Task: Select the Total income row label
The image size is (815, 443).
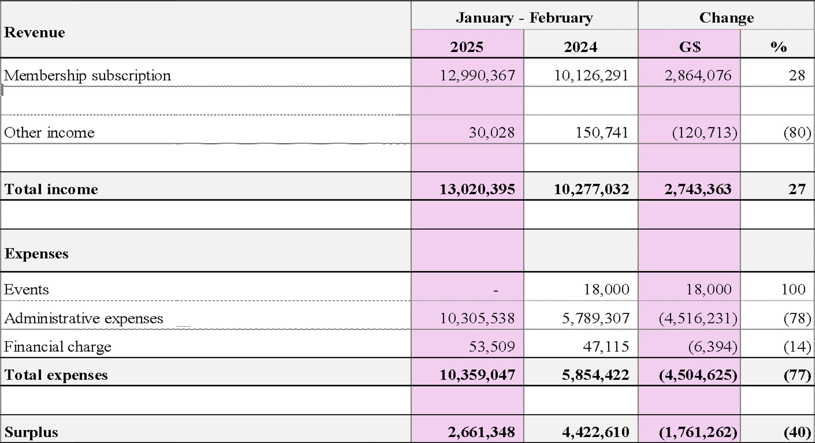Action: click(51, 189)
